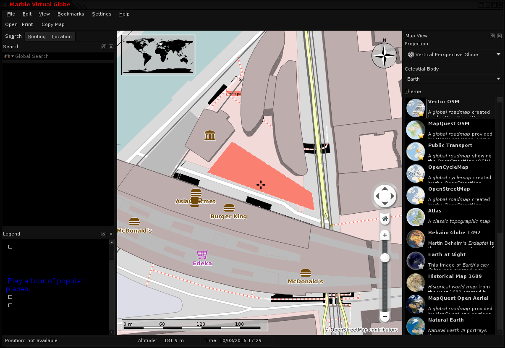Click the binoculars search icon
This screenshot has height=348, width=505.
(x=7, y=56)
